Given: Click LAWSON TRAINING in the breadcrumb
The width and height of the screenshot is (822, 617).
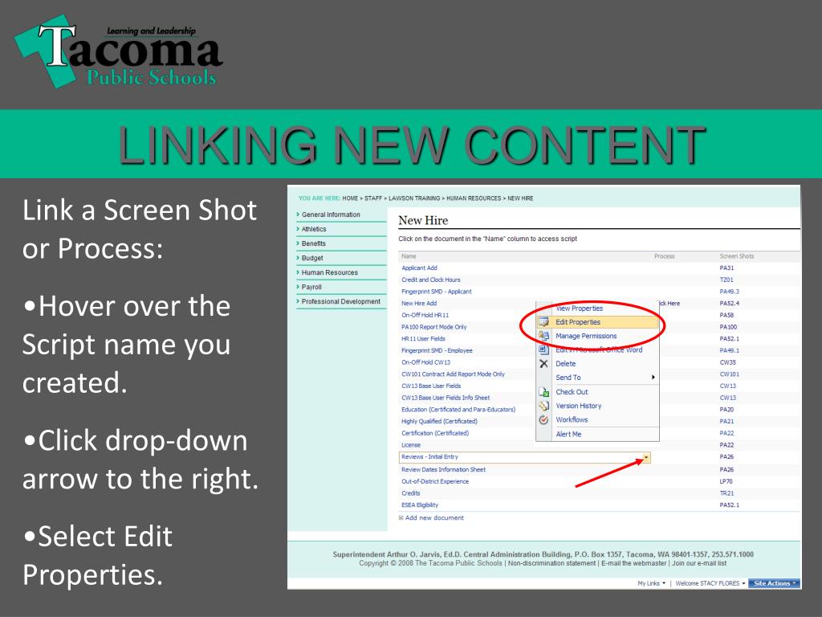Looking at the screenshot, I should click(x=414, y=198).
